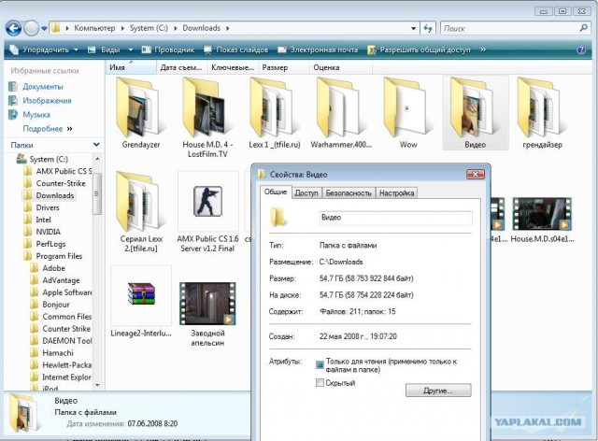Sort by the Имя column header
The width and height of the screenshot is (598, 441).
coord(131,67)
